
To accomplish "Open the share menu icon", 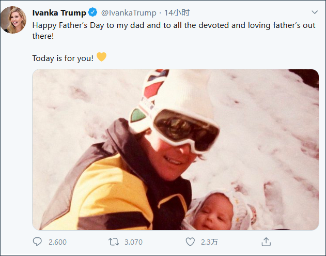I will click(x=266, y=242).
